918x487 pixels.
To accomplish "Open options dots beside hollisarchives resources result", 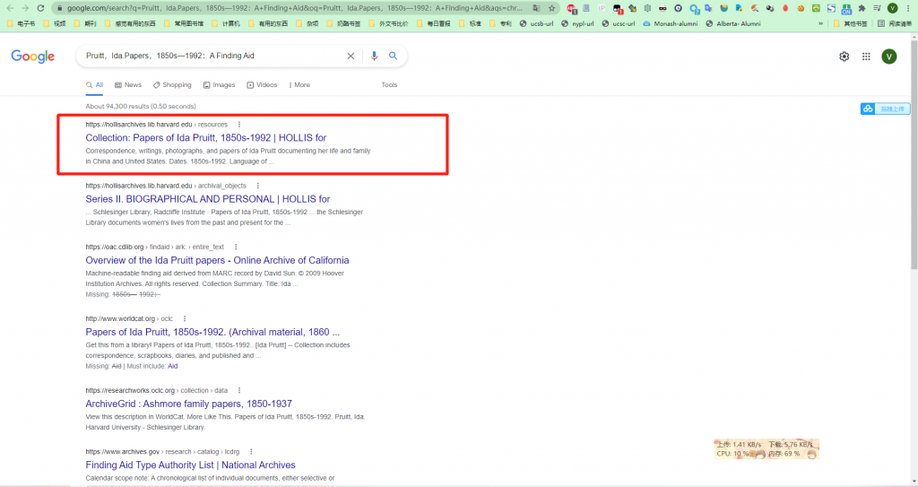I will click(238, 125).
